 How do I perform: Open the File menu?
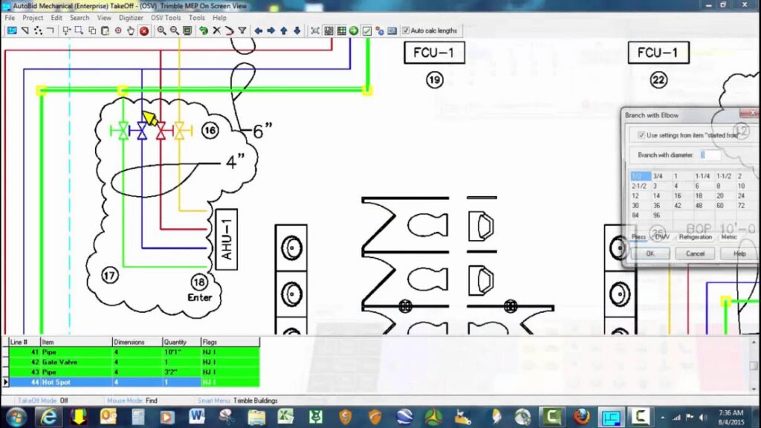[10, 18]
